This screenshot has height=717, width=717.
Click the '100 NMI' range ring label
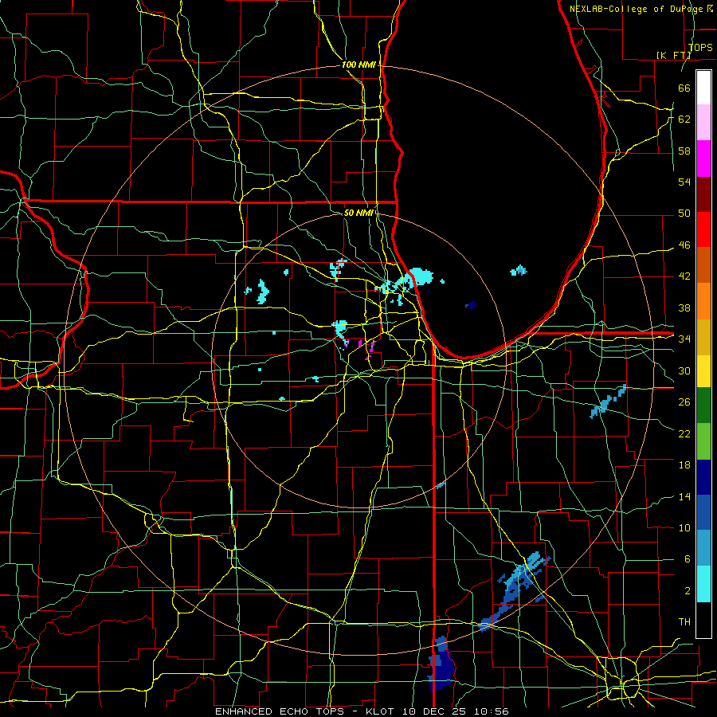pyautogui.click(x=358, y=65)
